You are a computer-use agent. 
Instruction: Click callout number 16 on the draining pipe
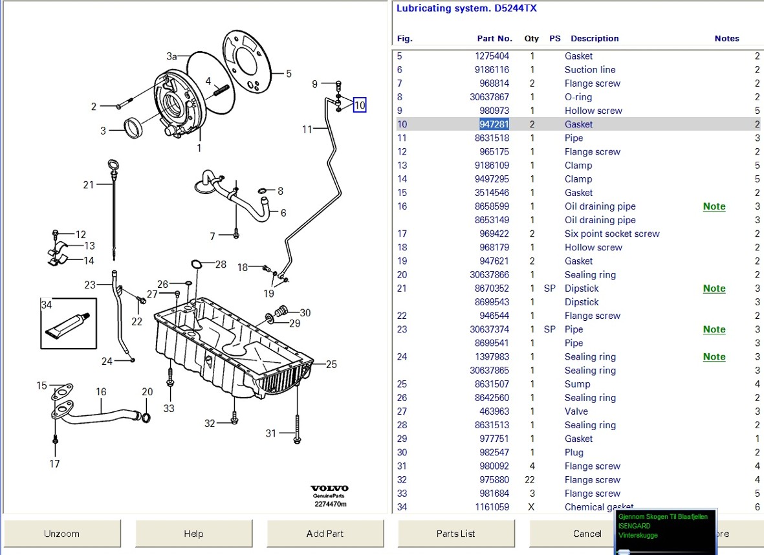(x=101, y=392)
